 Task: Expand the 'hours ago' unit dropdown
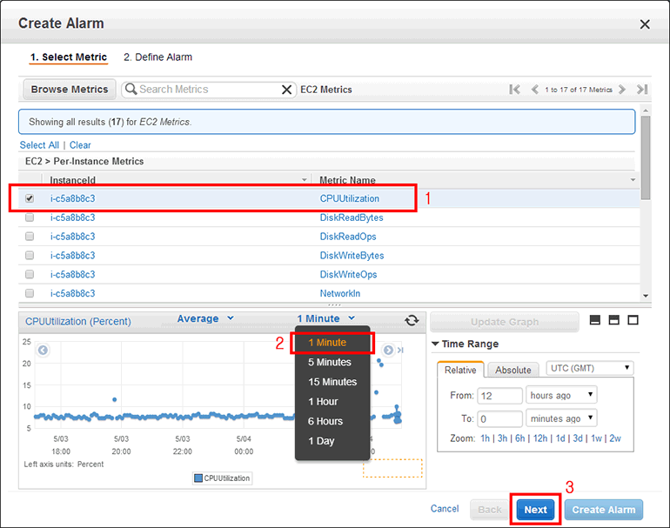[561, 395]
